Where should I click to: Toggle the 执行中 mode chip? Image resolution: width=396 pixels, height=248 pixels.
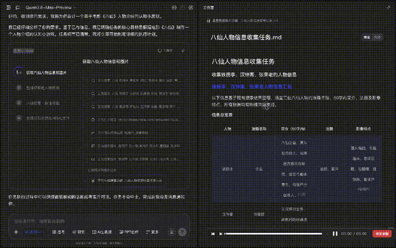[34, 232]
